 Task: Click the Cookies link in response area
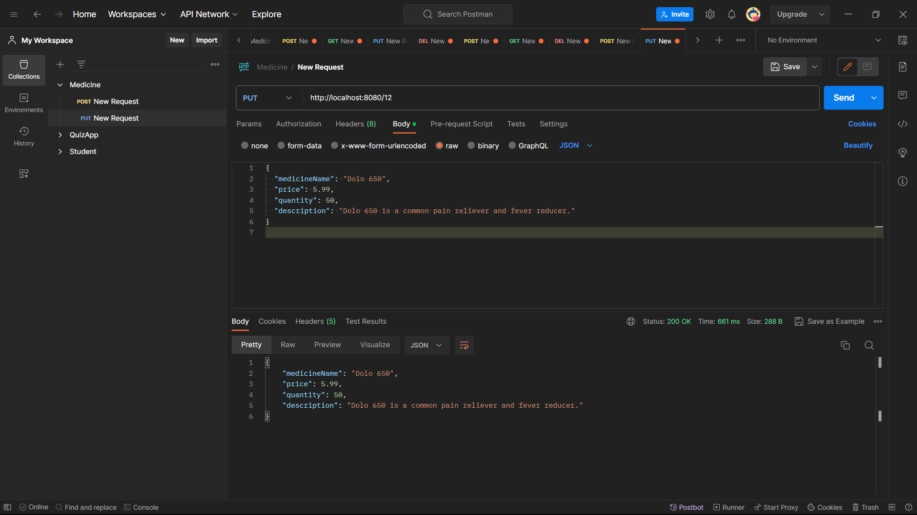(272, 321)
